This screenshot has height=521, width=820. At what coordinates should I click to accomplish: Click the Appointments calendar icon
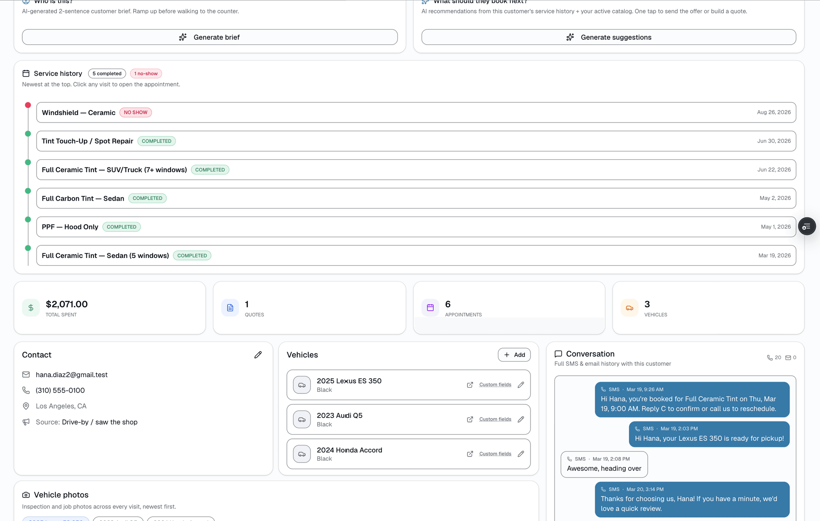coord(430,308)
